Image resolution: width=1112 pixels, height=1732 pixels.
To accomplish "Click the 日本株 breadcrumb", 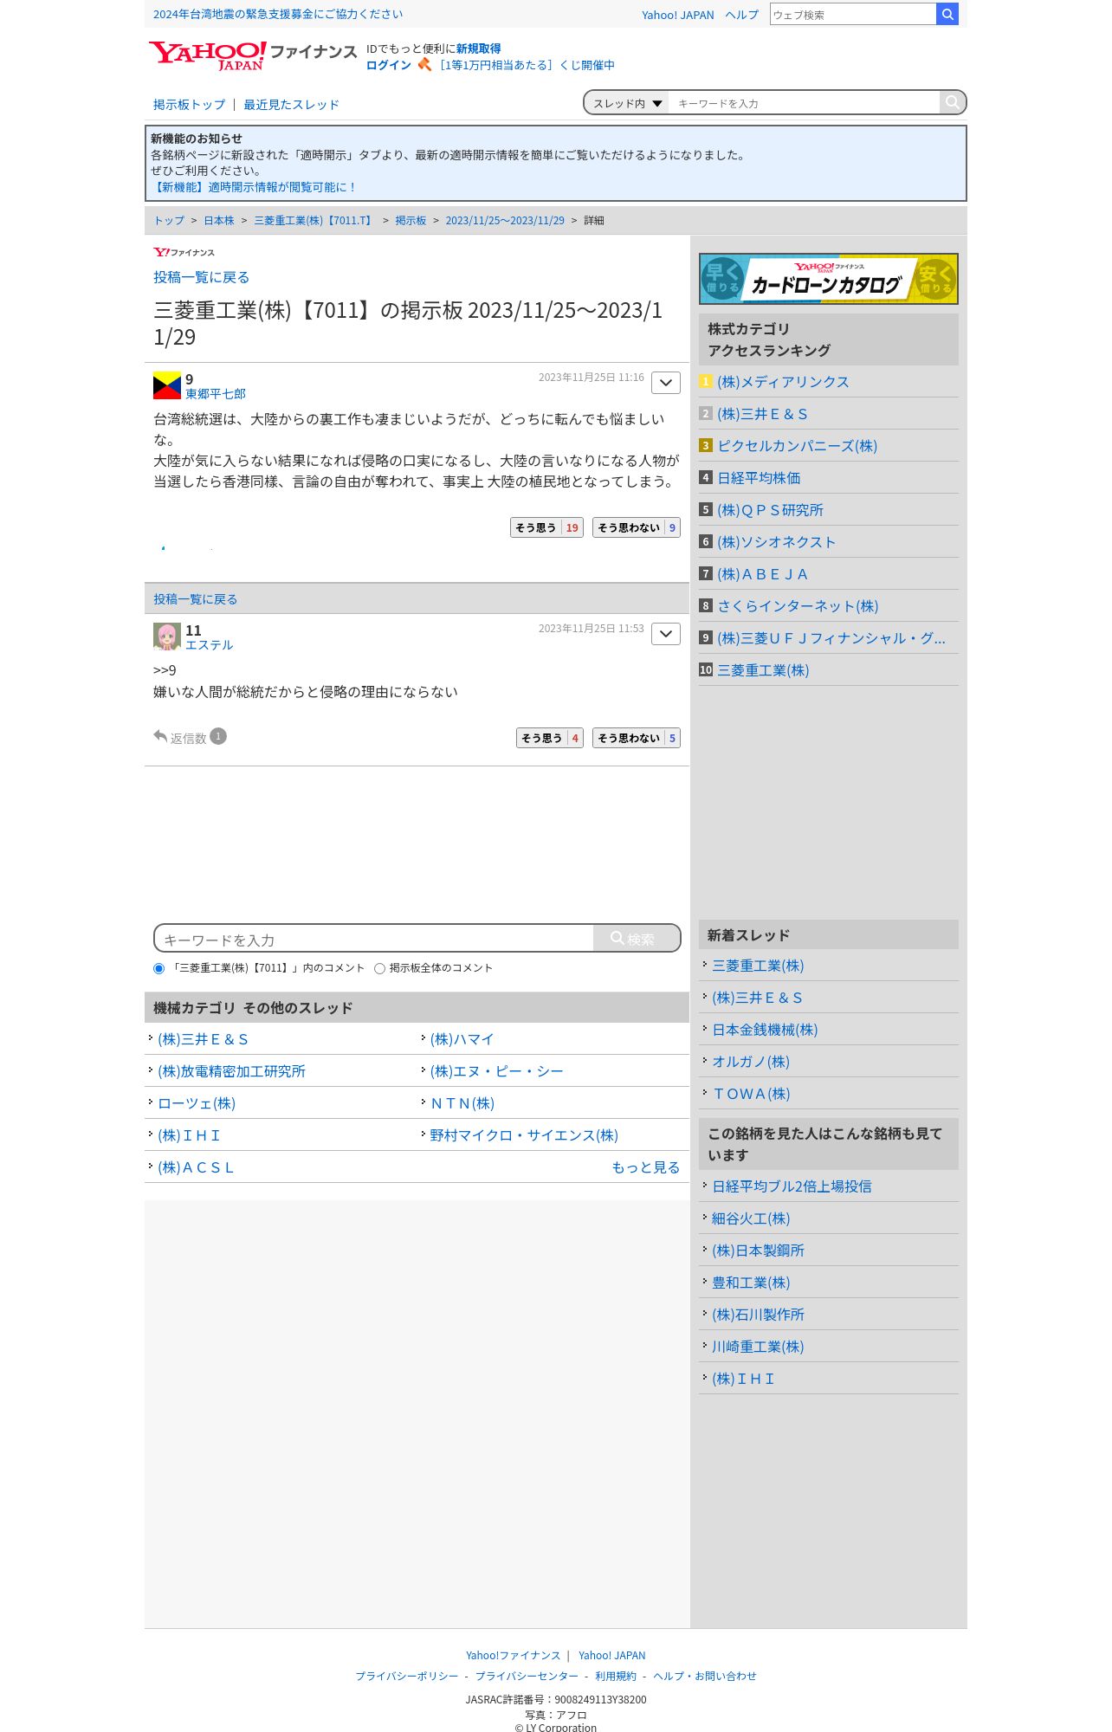I will coord(219,221).
